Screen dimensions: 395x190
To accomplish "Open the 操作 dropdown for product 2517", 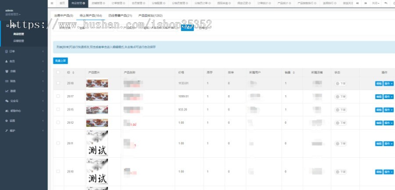I will (388, 97).
